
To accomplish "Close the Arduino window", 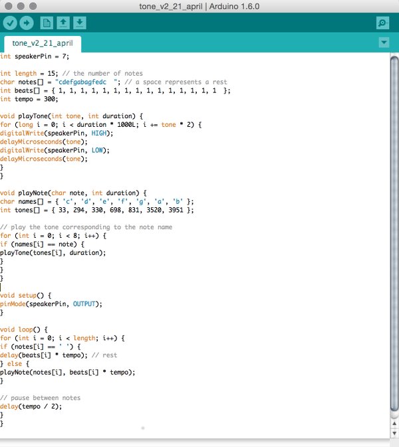I will coord(9,6).
